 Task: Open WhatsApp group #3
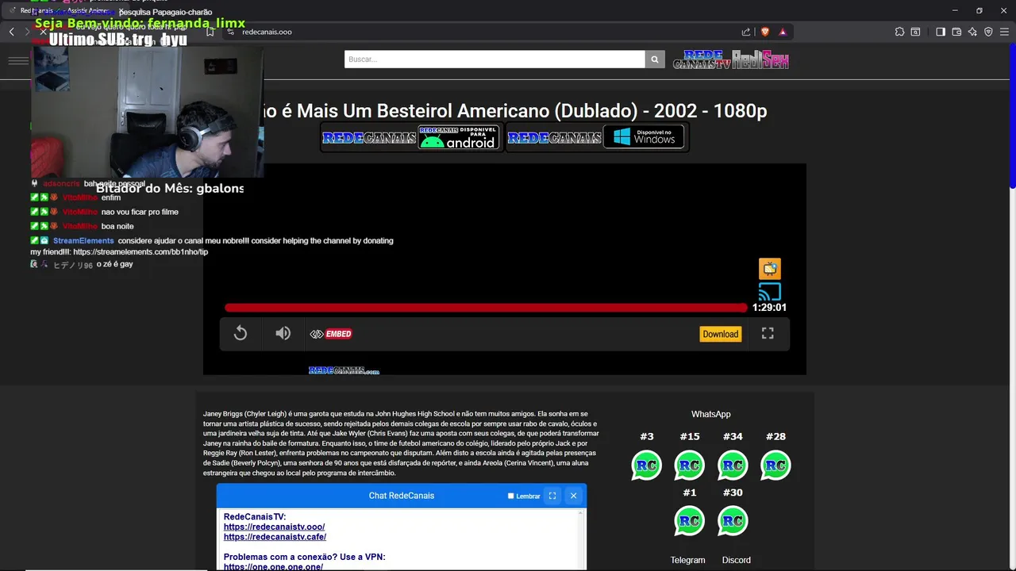[646, 466]
